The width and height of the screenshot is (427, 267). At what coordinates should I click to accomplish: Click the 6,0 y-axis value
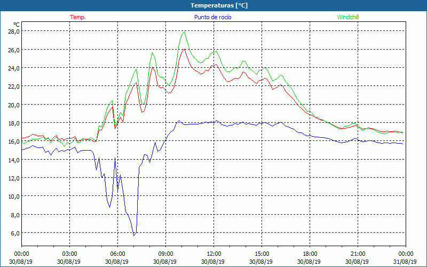pos(15,233)
